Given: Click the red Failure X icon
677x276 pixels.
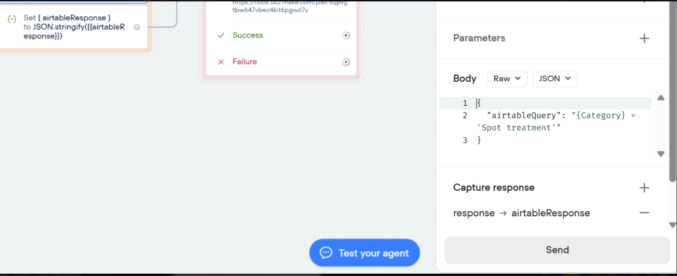Looking at the screenshot, I should [221, 62].
